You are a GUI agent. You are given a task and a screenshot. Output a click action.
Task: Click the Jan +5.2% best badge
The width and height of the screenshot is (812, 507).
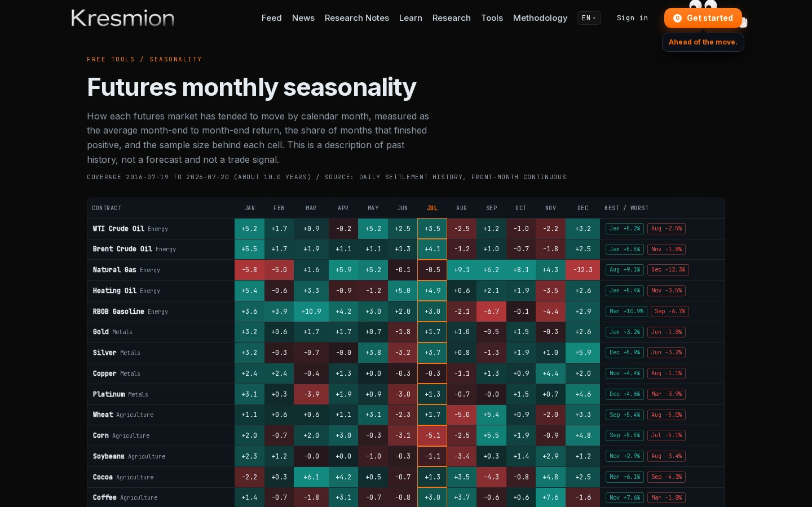(625, 229)
